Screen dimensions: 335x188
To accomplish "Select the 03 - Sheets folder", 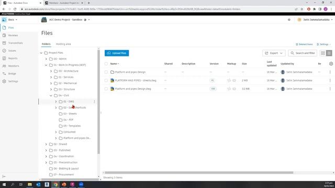I will tap(70, 114).
